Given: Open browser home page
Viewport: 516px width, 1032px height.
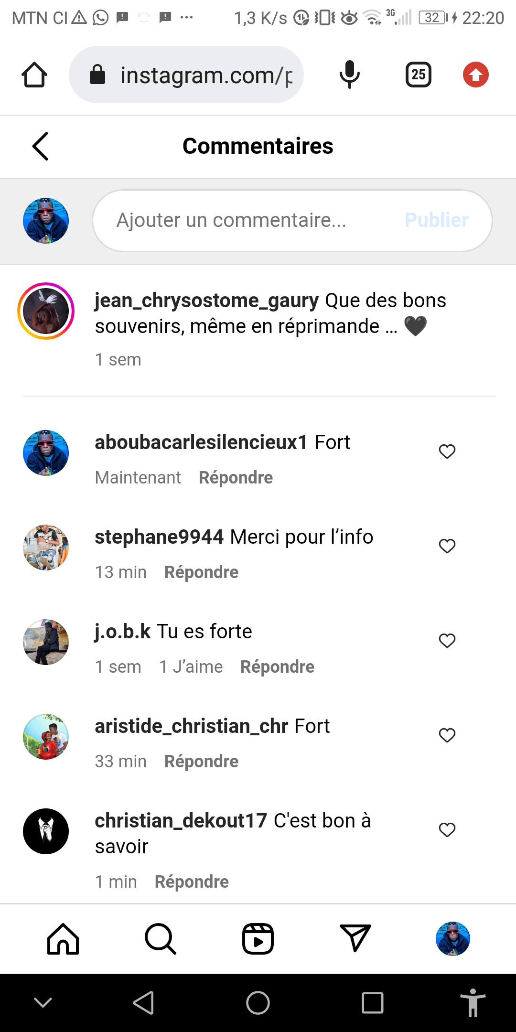Looking at the screenshot, I should [x=34, y=75].
